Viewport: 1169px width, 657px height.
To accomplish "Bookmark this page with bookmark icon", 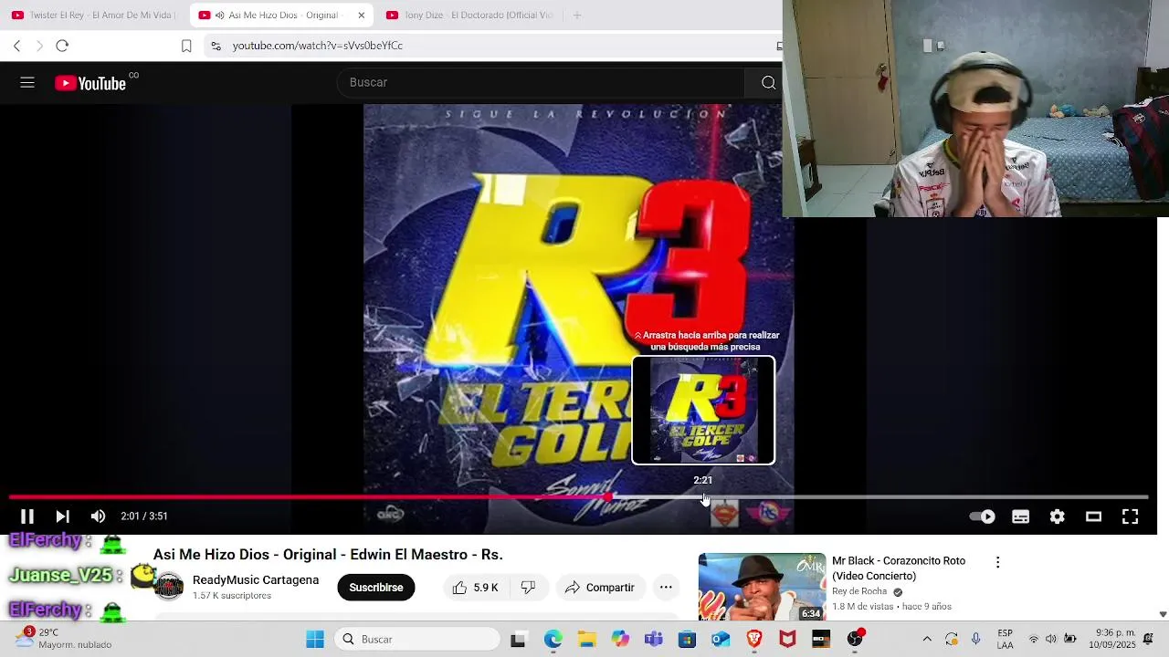I will (186, 46).
